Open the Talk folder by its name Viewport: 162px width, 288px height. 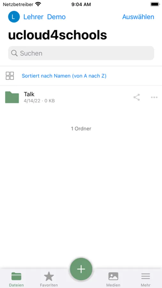(x=29, y=94)
